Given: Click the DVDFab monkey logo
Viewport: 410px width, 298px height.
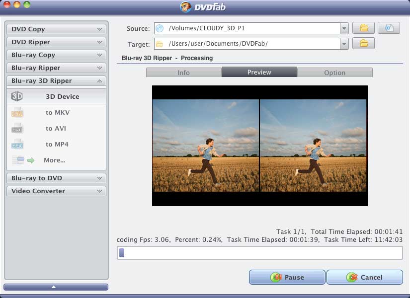Looking at the screenshot, I should tap(186, 6).
